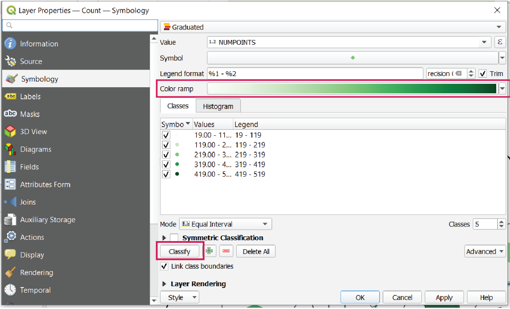The image size is (510, 309).
Task: Click the Classify button
Action: coord(179,251)
